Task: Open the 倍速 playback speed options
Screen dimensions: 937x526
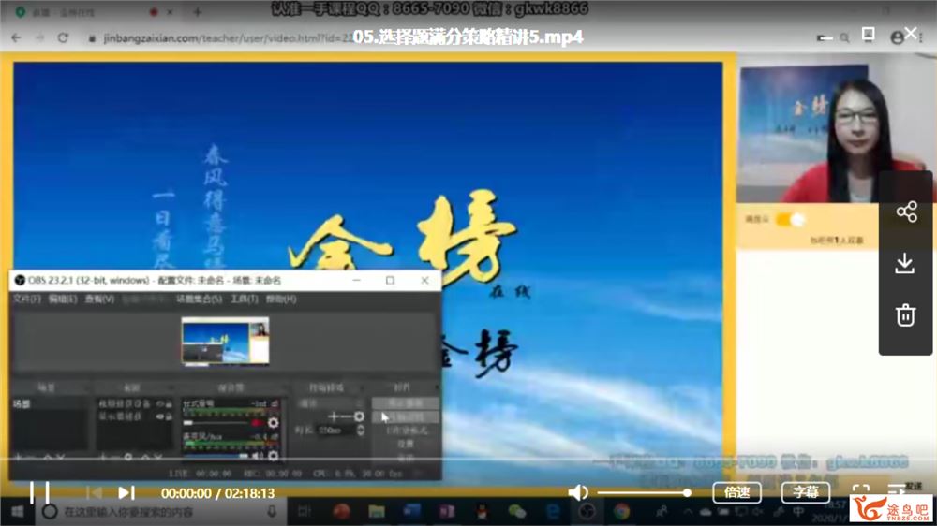Action: point(736,492)
